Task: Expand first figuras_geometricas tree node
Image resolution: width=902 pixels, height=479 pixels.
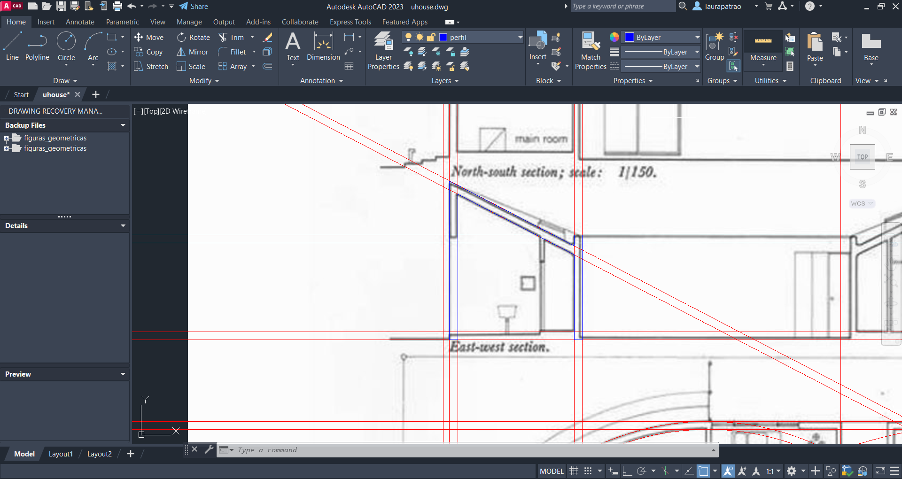Action: click(6, 138)
